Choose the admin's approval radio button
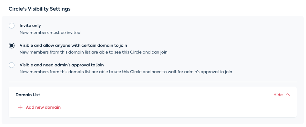306x127 pixels. [x=12, y=65]
